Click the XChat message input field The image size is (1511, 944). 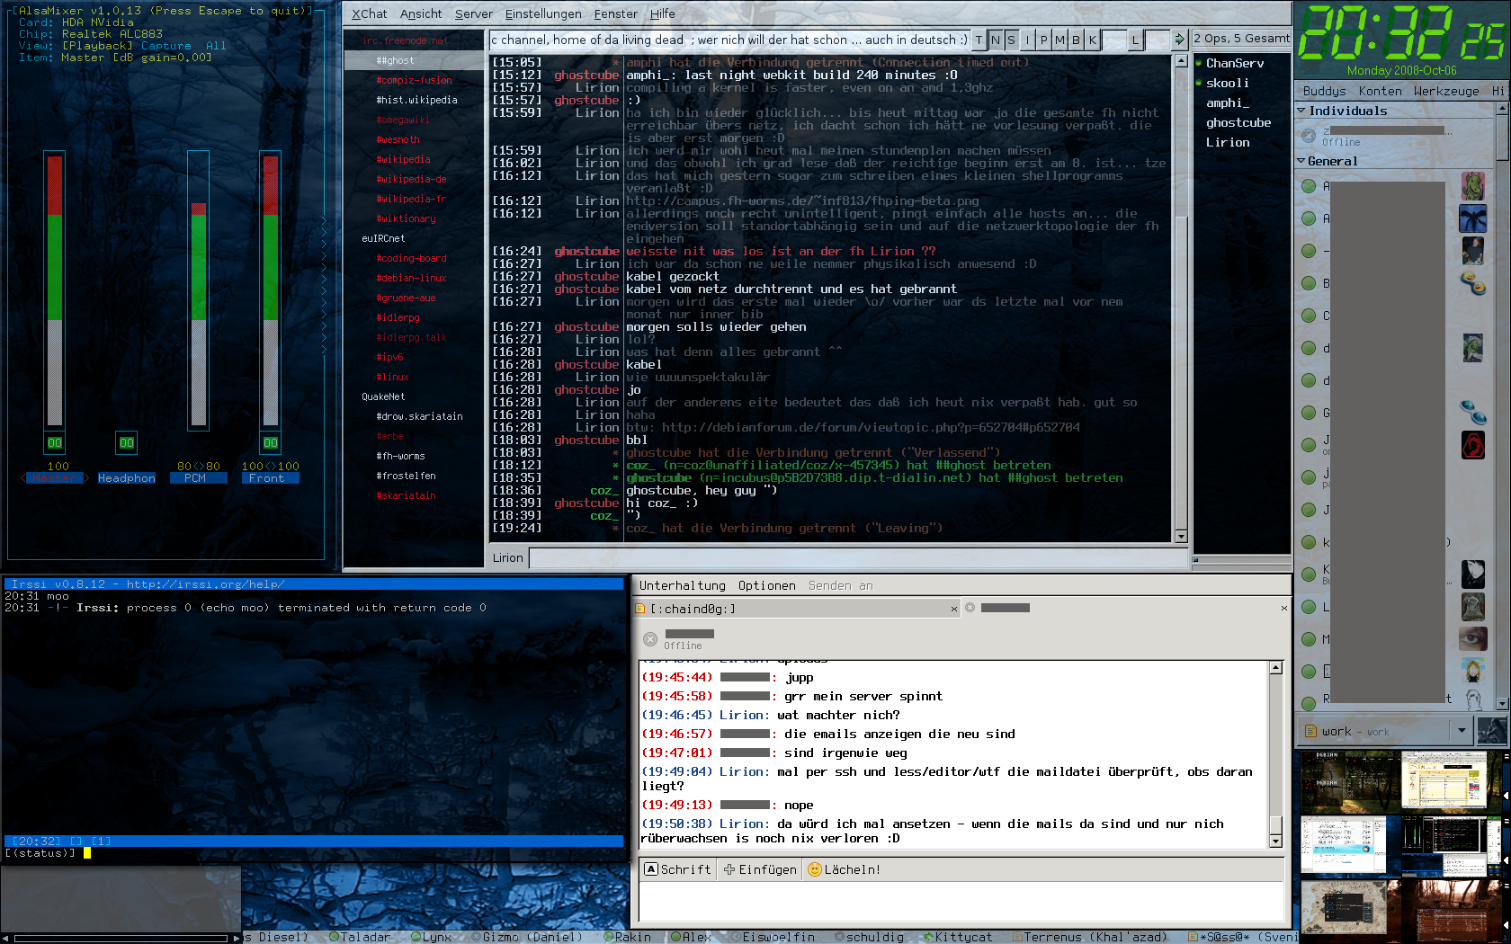click(x=858, y=557)
